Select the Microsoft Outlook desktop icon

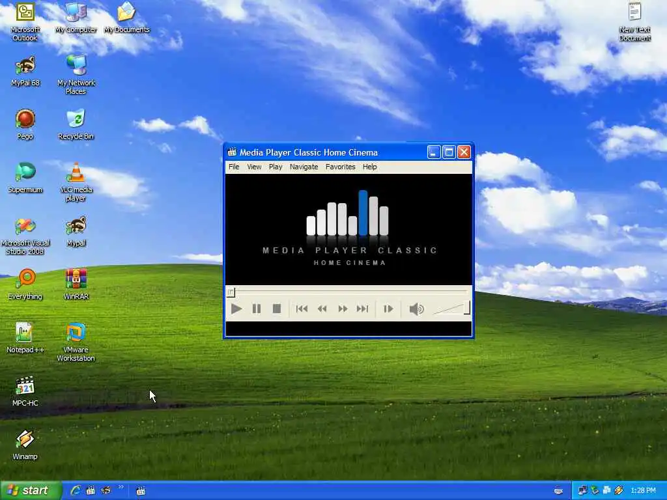pos(25,21)
